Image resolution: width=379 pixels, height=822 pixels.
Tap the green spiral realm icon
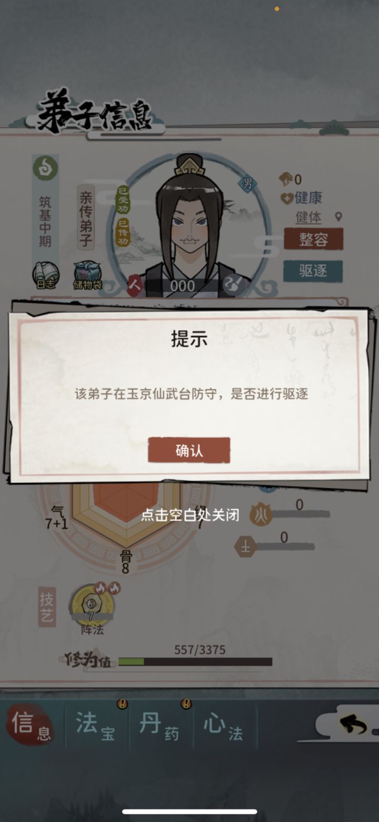(x=45, y=169)
